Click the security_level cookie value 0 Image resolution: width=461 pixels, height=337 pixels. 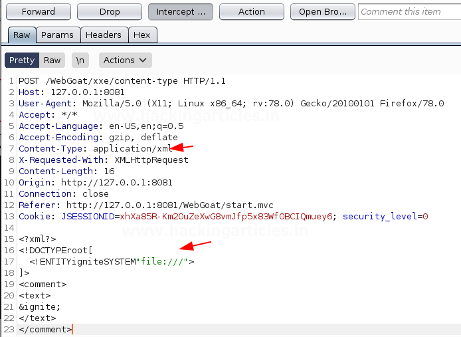[425, 217]
